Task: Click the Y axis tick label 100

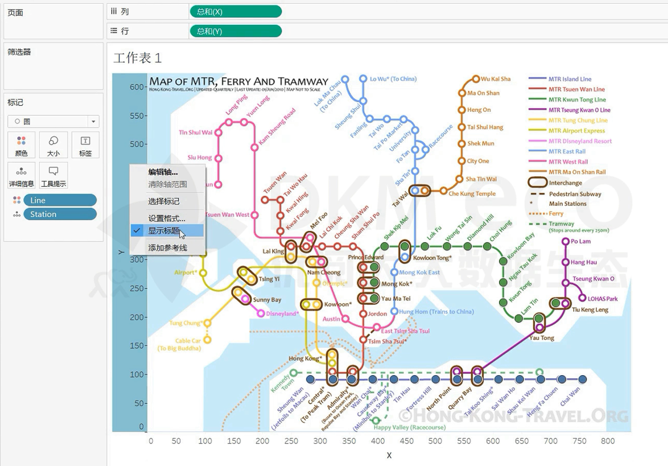Action: click(137, 375)
